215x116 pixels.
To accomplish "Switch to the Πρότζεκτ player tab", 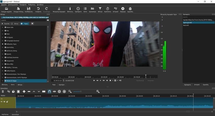I will click(61, 85).
